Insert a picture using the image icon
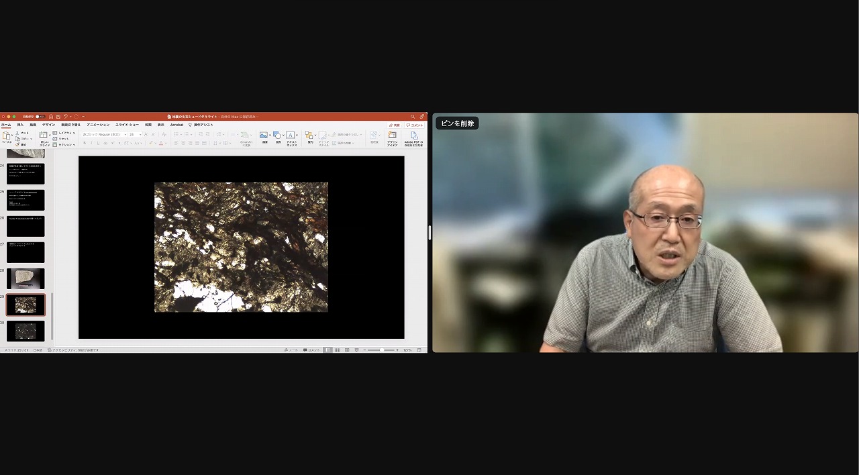859x475 pixels. click(x=264, y=135)
